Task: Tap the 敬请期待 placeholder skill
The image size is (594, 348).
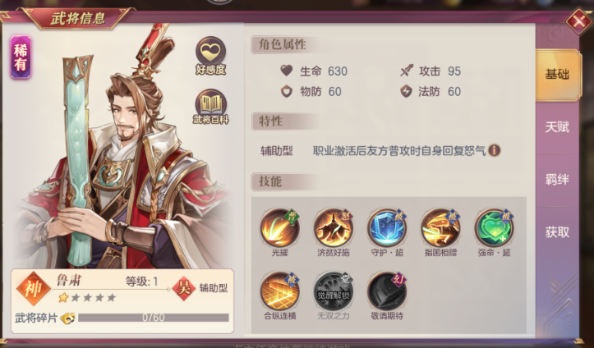Action: (387, 291)
